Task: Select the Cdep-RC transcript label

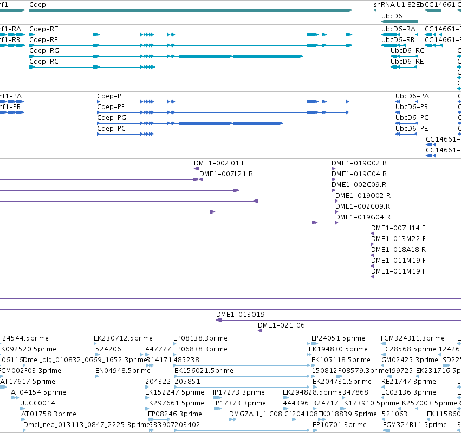Action: [x=44, y=62]
